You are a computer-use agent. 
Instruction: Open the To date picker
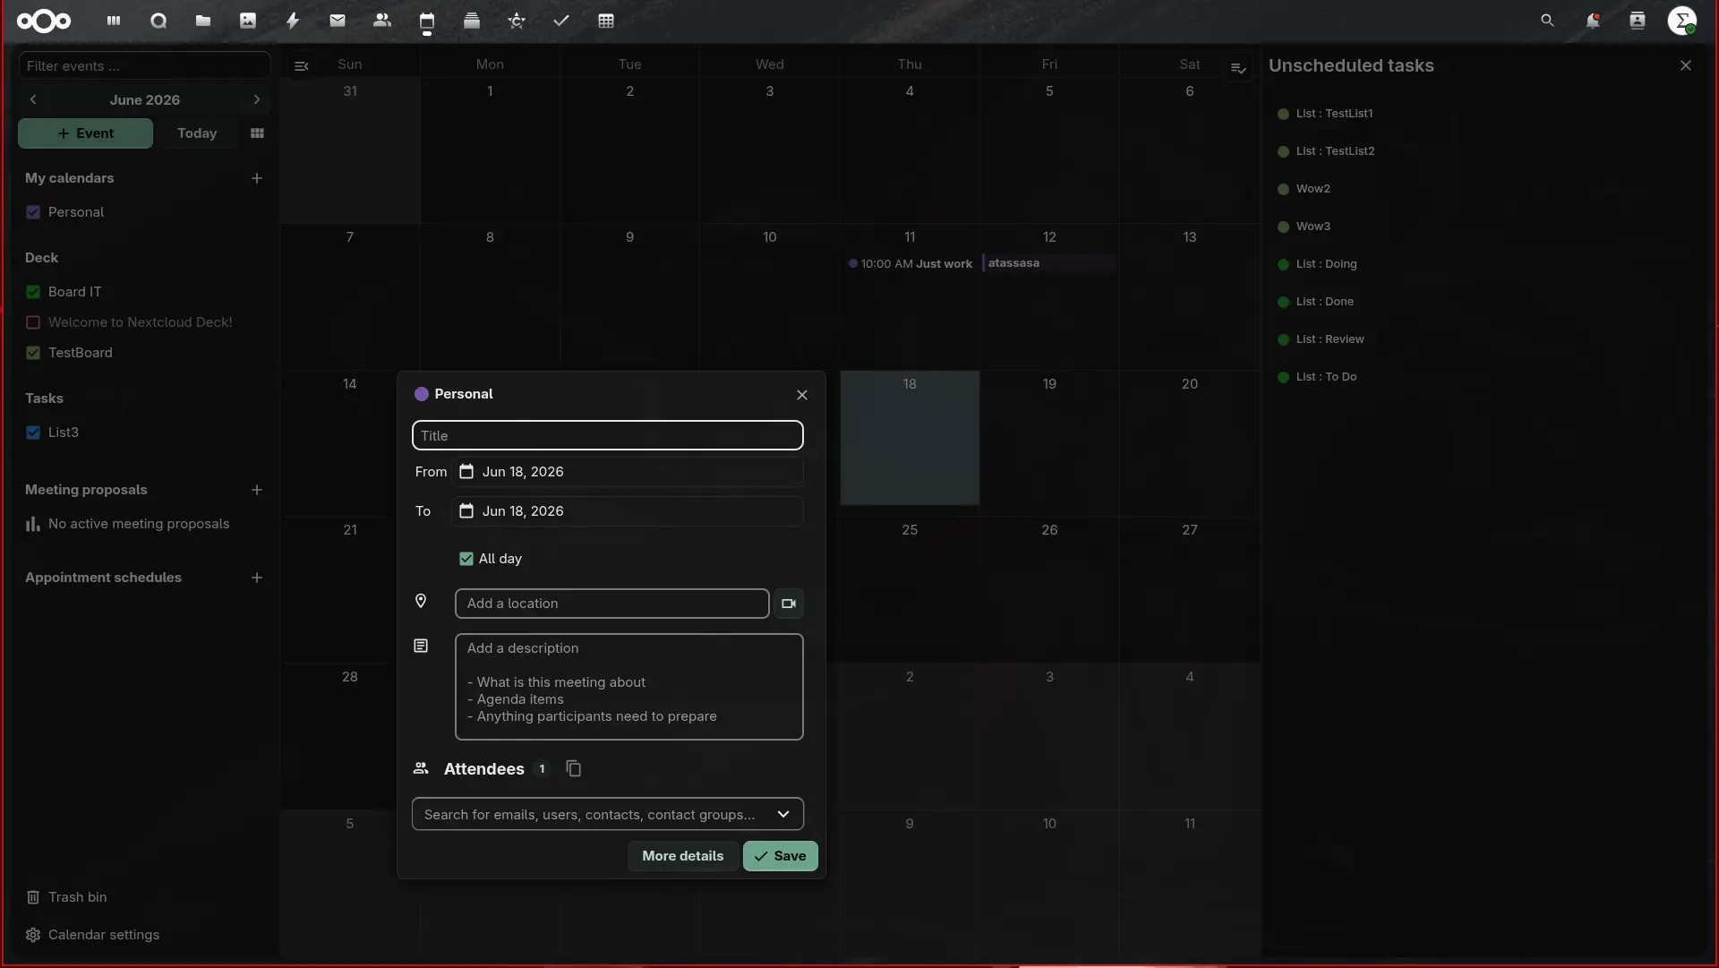628,511
